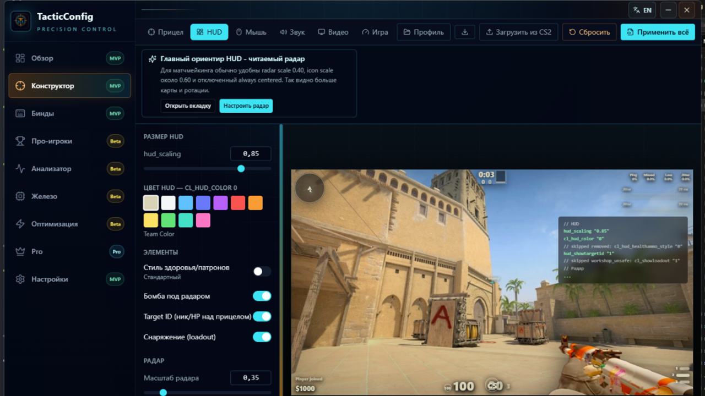The width and height of the screenshot is (705, 396).
Task: Click the compass radar icon in the game preview
Action: click(x=310, y=189)
